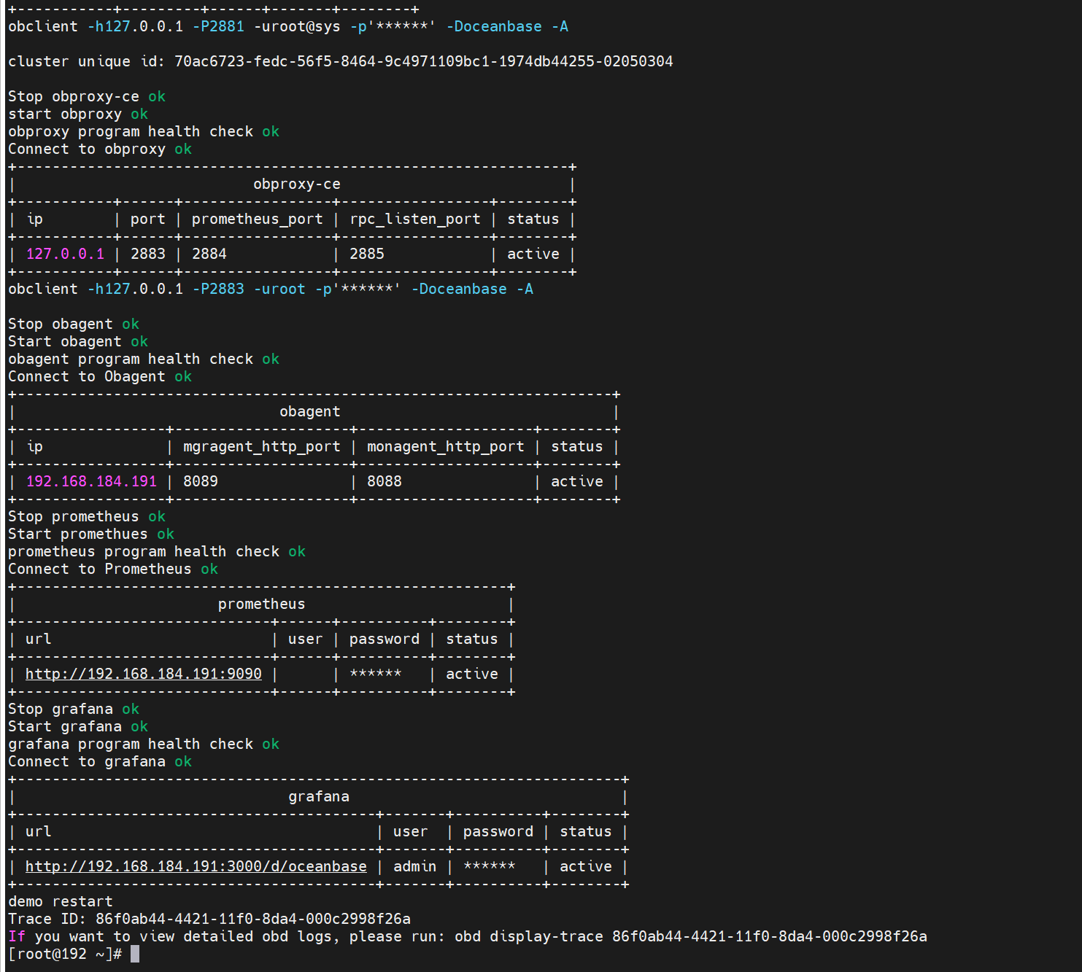Screen dimensions: 1082x972
Task: Click the obclient -P2881 command line
Action: (288, 26)
